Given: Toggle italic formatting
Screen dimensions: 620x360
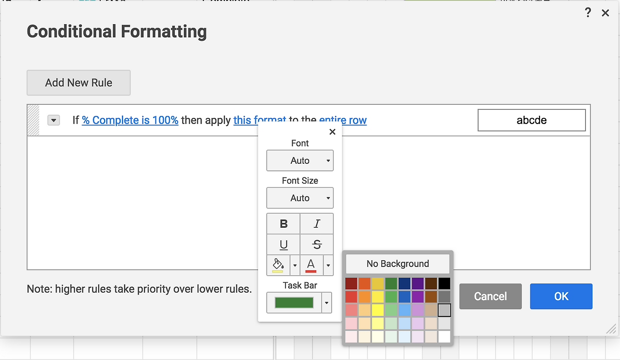Looking at the screenshot, I should pyautogui.click(x=317, y=224).
